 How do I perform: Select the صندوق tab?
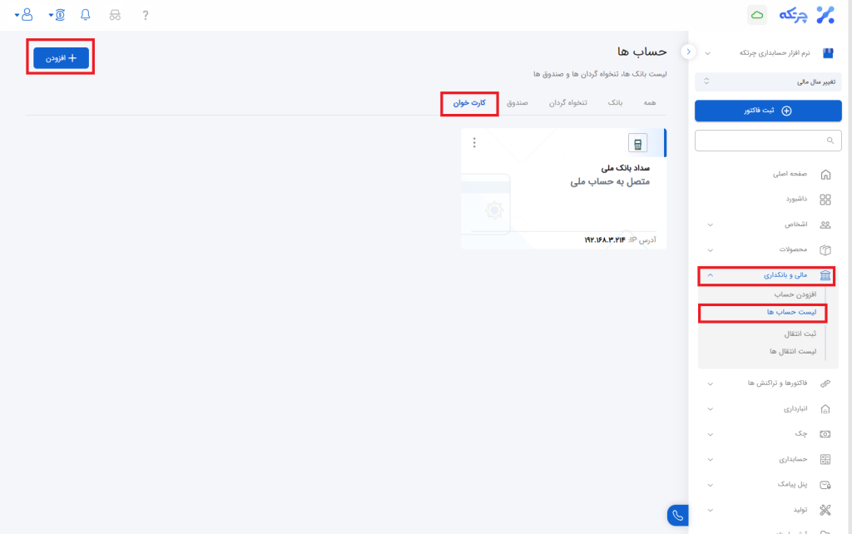[x=518, y=103]
